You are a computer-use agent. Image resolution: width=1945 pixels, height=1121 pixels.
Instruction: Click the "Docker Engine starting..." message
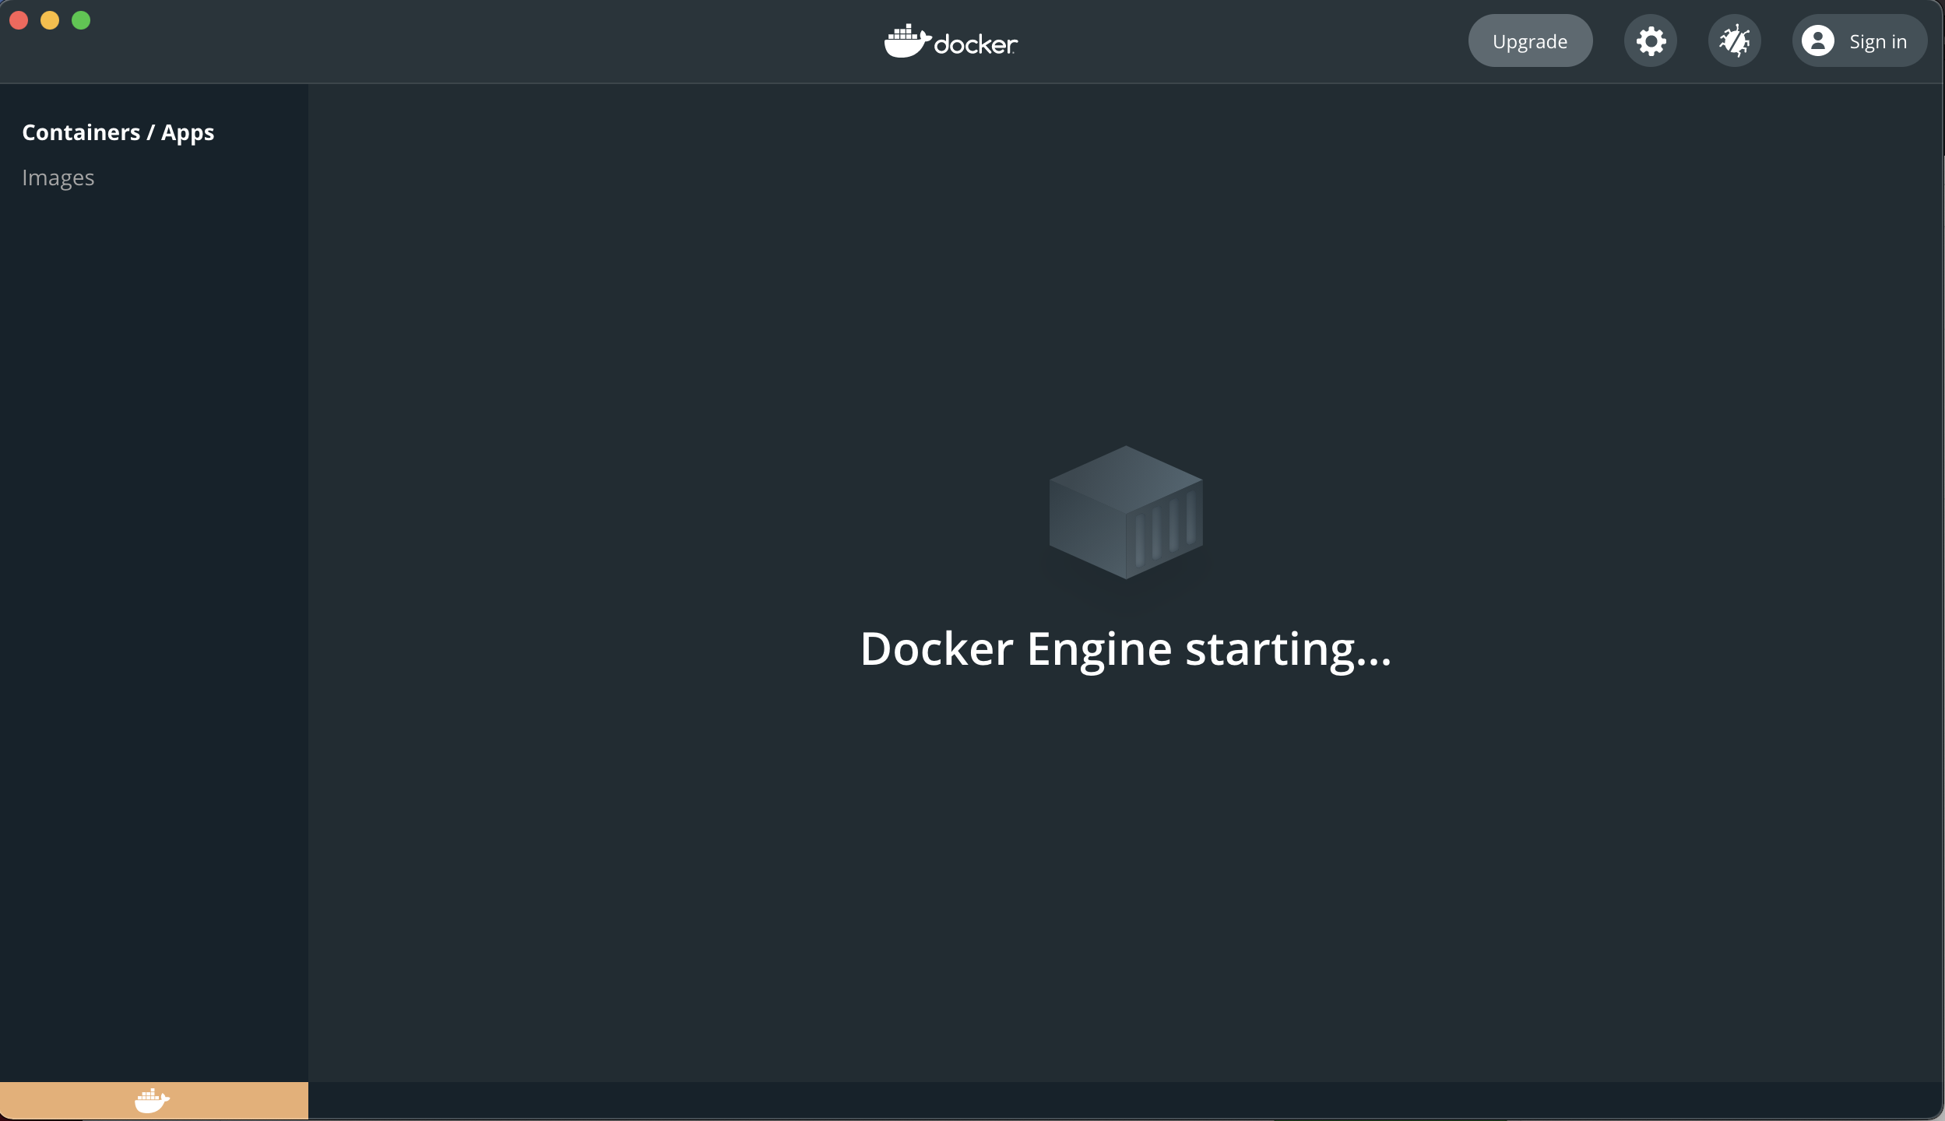click(1125, 648)
